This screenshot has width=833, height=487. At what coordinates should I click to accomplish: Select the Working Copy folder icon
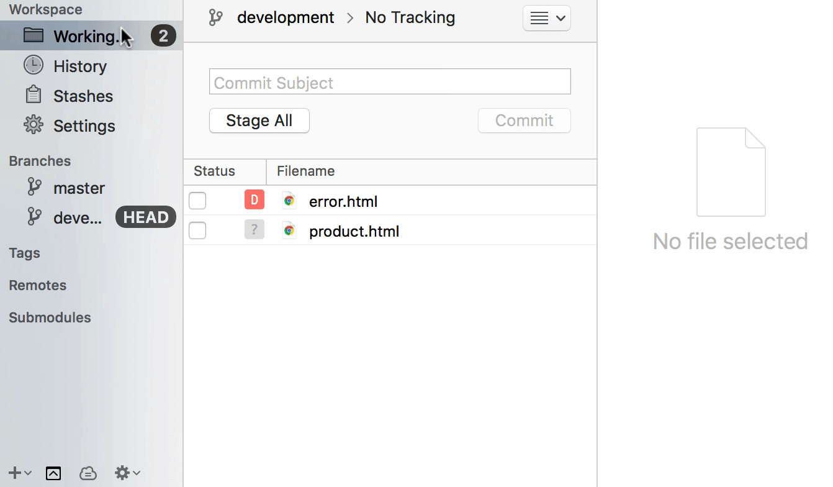[x=34, y=35]
